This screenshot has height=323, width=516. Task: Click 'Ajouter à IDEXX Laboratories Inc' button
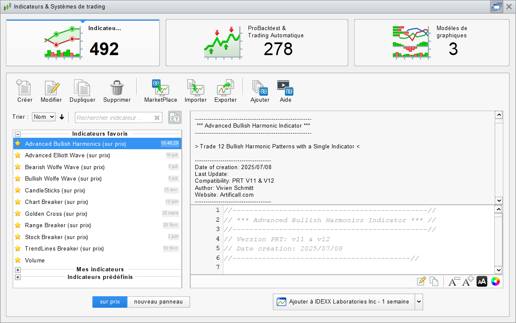pyautogui.click(x=343, y=302)
